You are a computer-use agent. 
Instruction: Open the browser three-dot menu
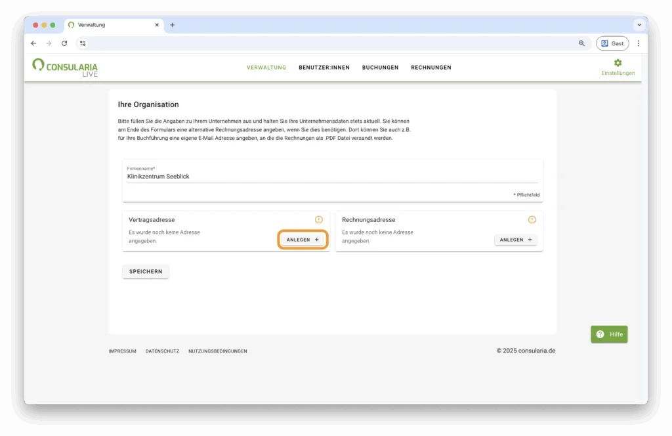(638, 43)
